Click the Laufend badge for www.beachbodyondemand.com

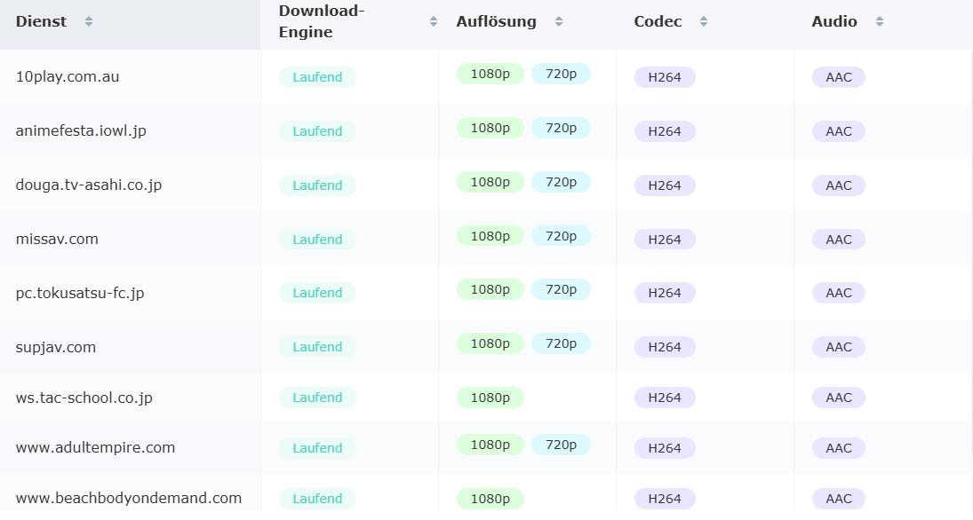tap(317, 499)
